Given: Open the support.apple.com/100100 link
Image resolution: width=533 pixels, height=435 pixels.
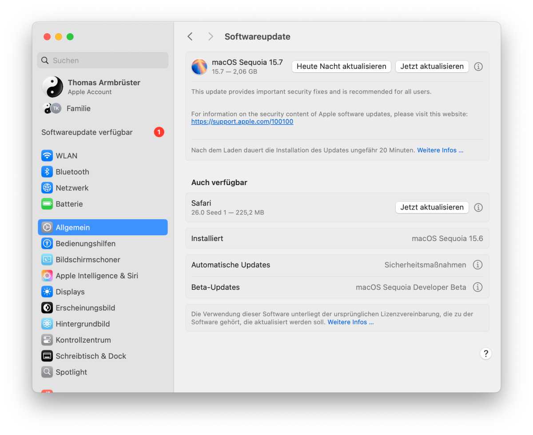Looking at the screenshot, I should click(x=242, y=122).
